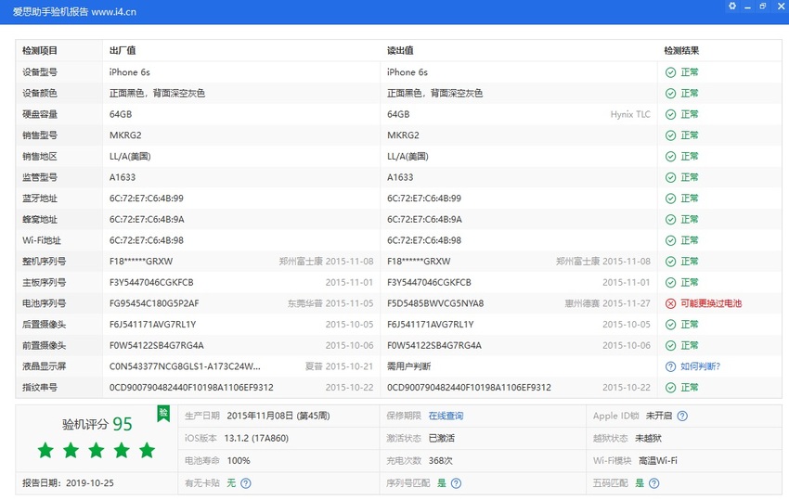Select read battery serial F5D5485BWVCG5NYA8
Viewport: 789px width, 500px height.
pyautogui.click(x=435, y=304)
